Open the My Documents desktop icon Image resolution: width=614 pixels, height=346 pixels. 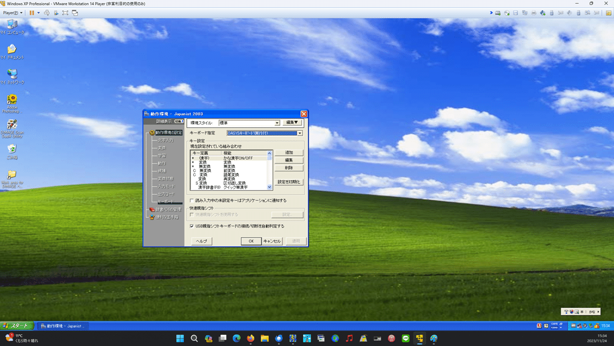pyautogui.click(x=12, y=52)
